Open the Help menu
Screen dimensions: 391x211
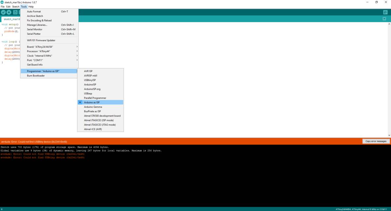(31, 6)
